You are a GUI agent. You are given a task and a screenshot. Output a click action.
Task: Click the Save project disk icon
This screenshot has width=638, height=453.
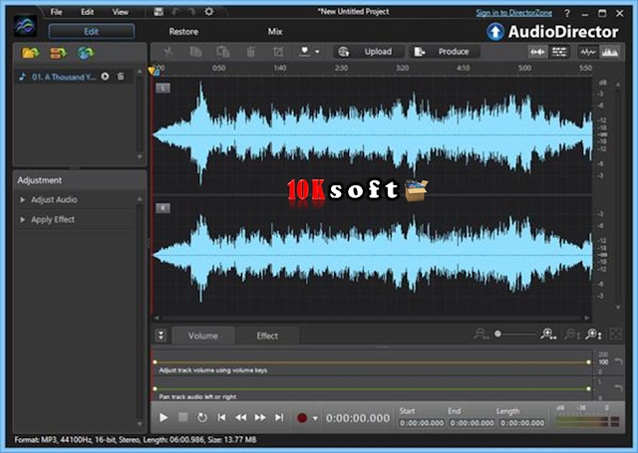[x=159, y=12]
